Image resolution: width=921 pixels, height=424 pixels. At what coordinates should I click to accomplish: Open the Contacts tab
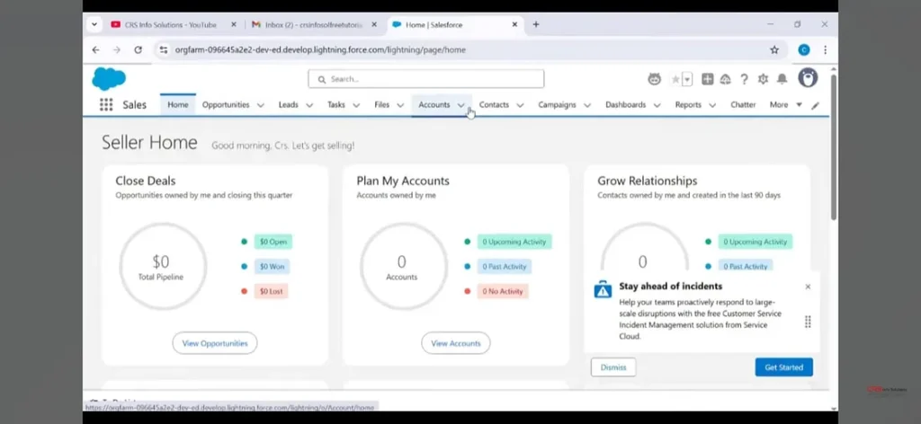pos(494,105)
